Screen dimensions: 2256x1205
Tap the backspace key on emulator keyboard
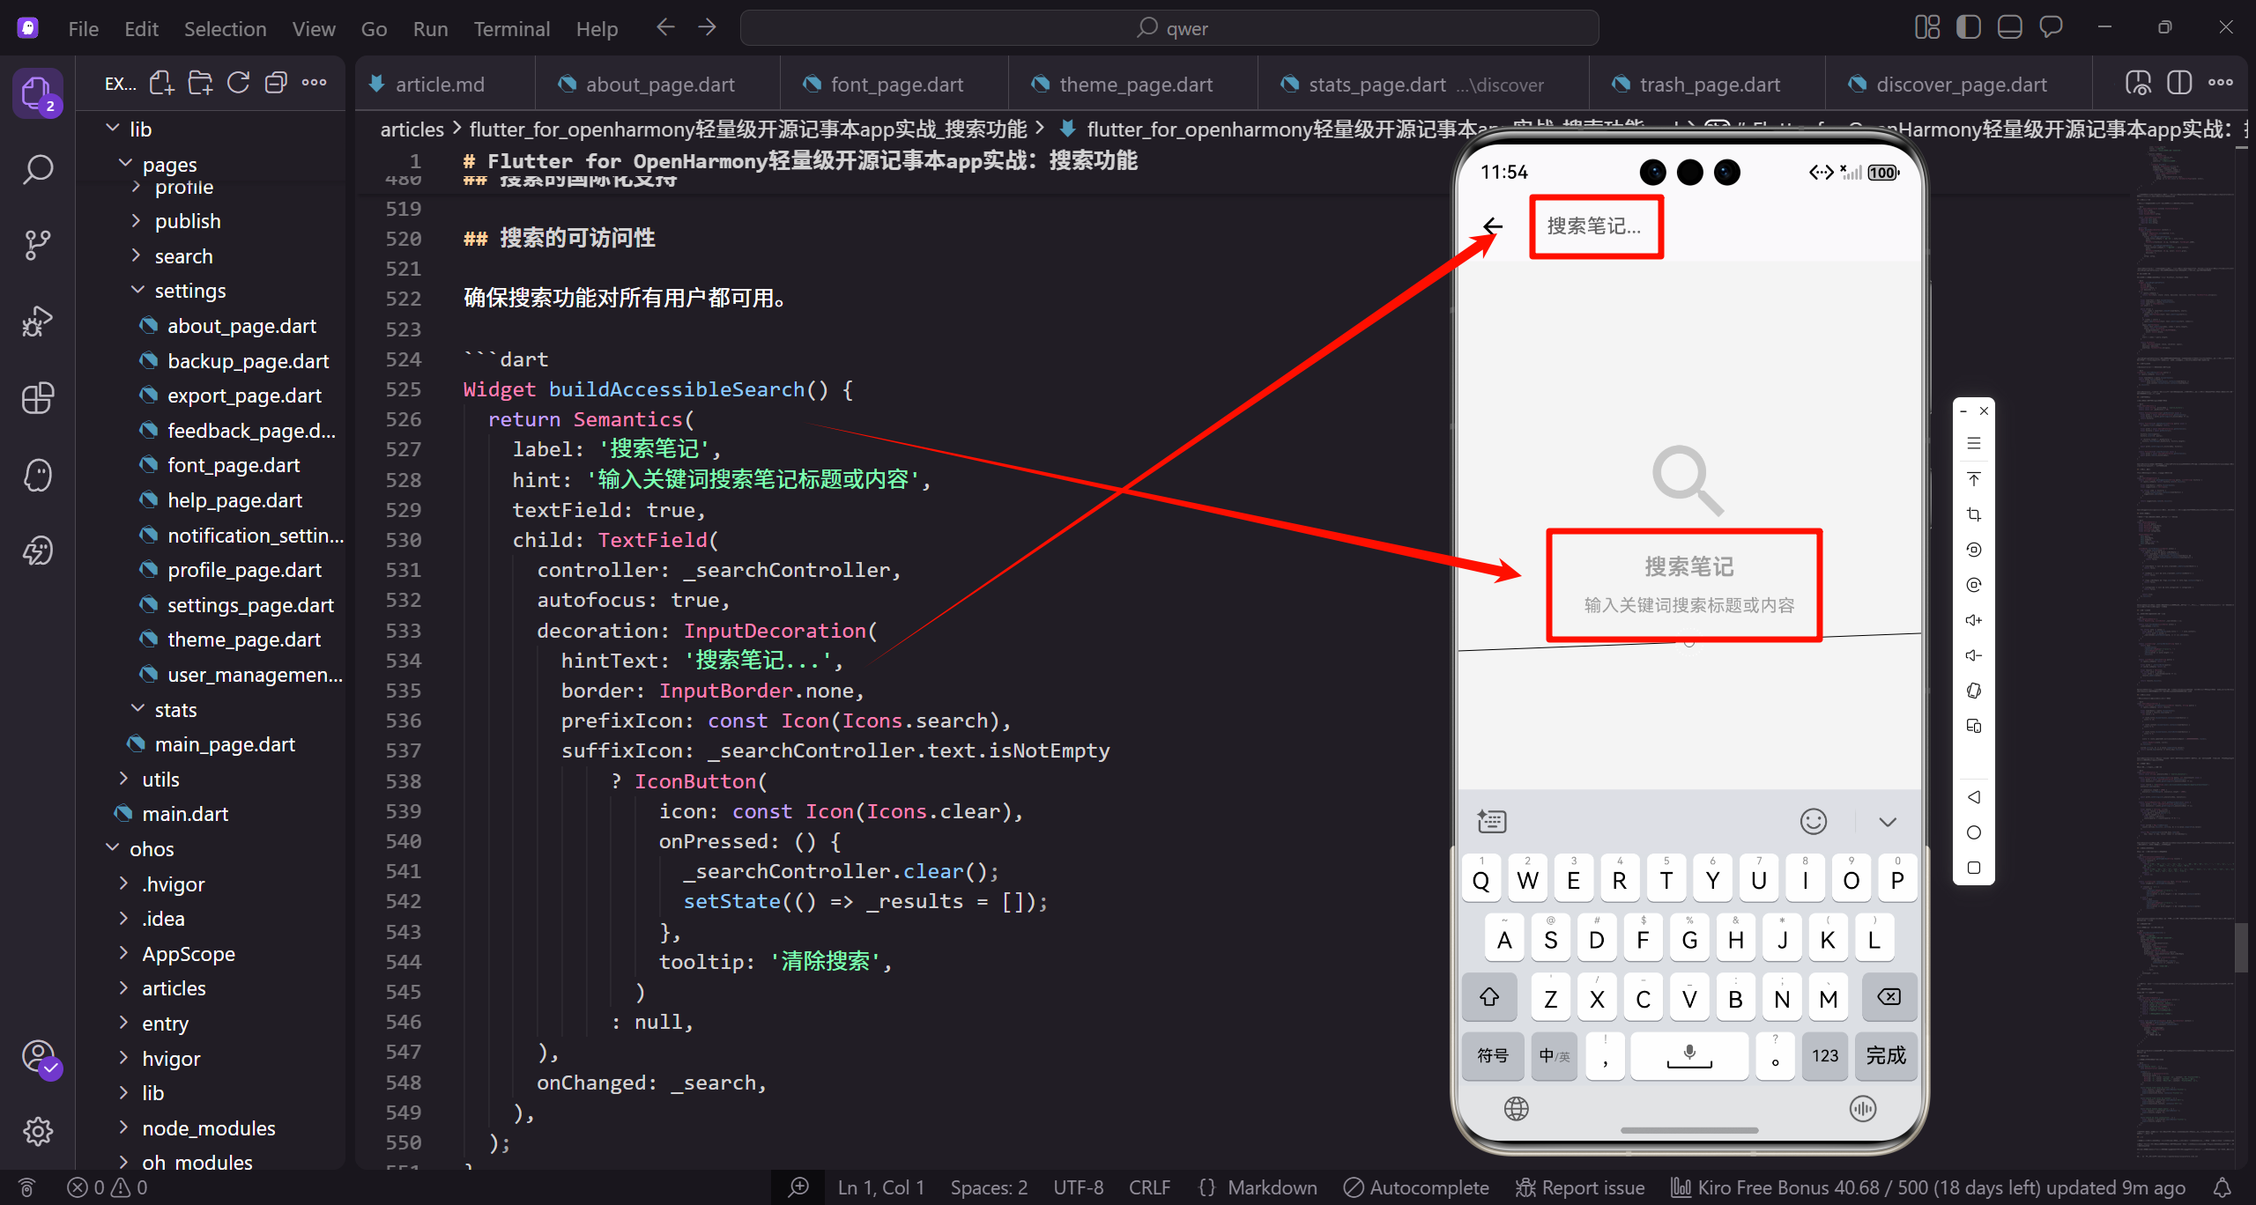point(1889,997)
